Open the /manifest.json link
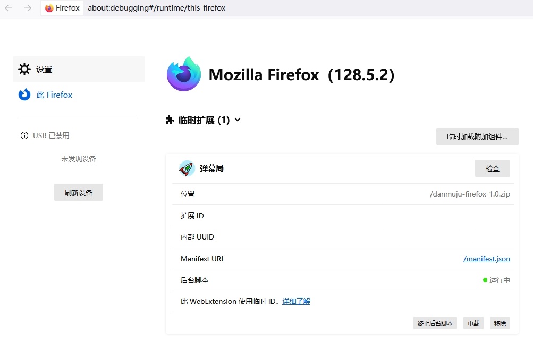The height and width of the screenshot is (341, 533). point(487,259)
